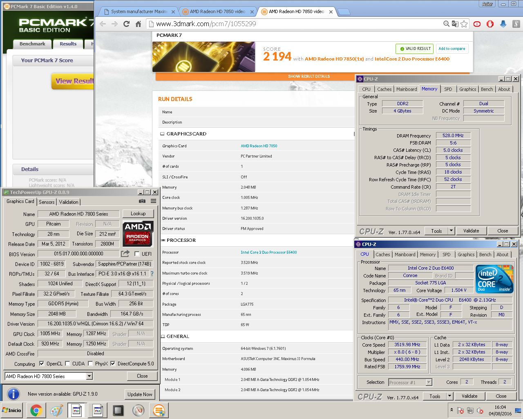This screenshot has width=523, height=419.
Task: Open Paint from the taskbar
Action: (x=56, y=410)
